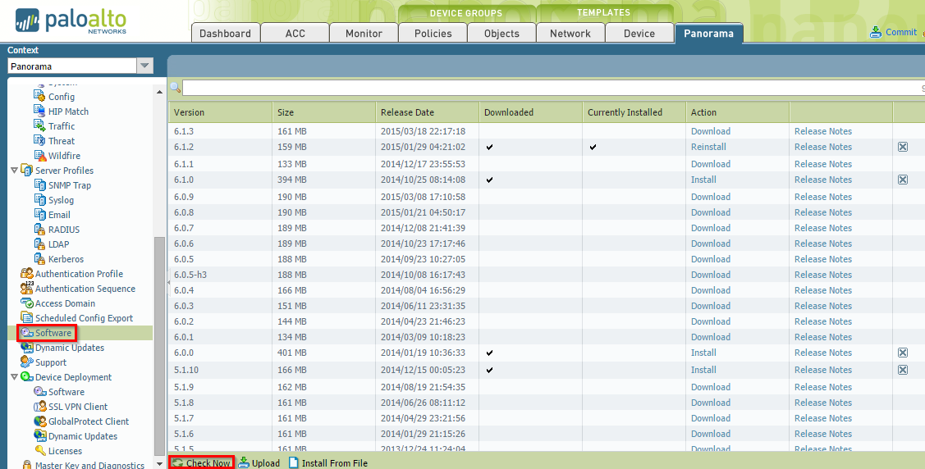Delete downloaded version 6.1.2 image

903,147
